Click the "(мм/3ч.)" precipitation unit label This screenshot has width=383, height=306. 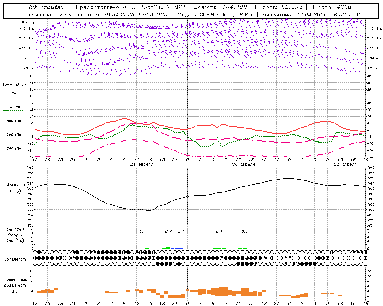(16, 229)
